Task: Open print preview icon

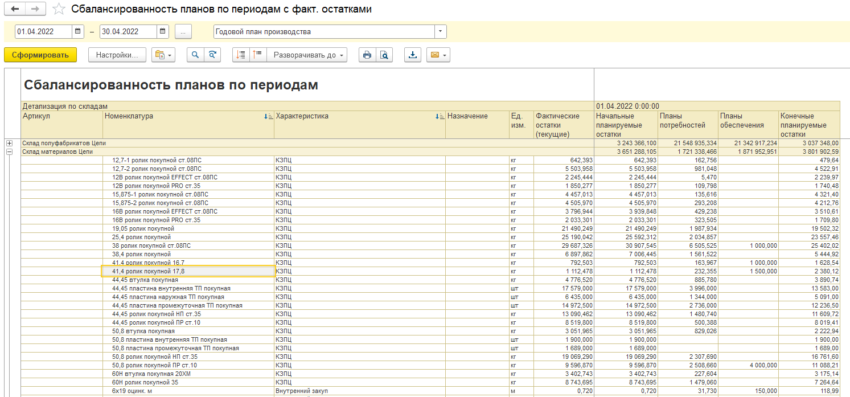Action: pos(384,55)
